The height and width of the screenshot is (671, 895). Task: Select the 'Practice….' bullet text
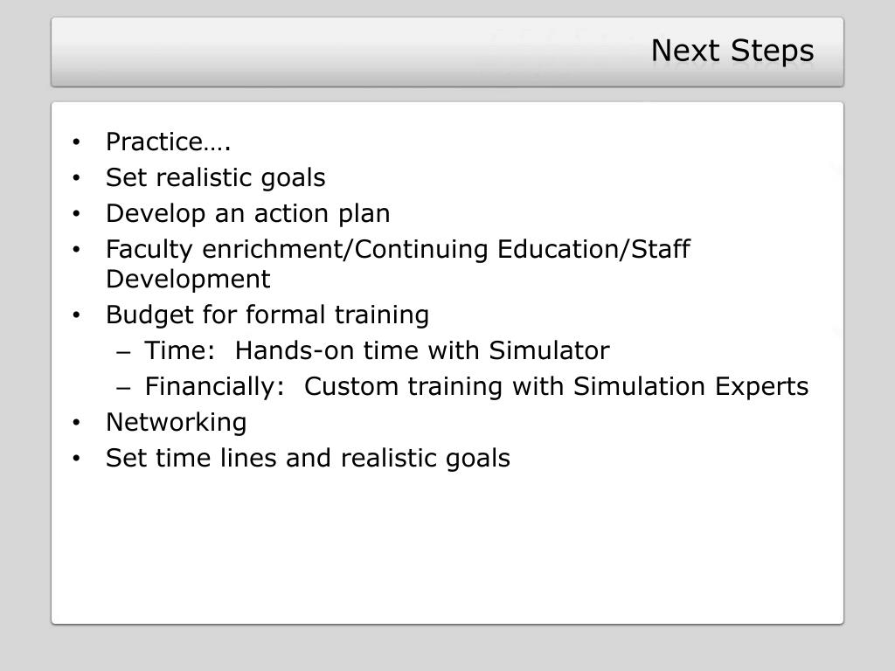click(x=169, y=142)
